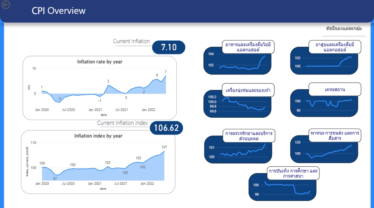Click the Inflation rate by year chart title
Viewport: 374px width, 208px height.
(100, 62)
